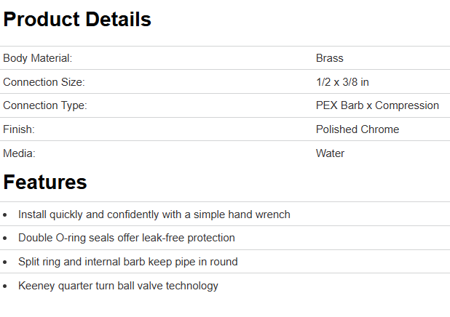Select the Connection Type label
This screenshot has height=317, width=450.
tap(45, 105)
